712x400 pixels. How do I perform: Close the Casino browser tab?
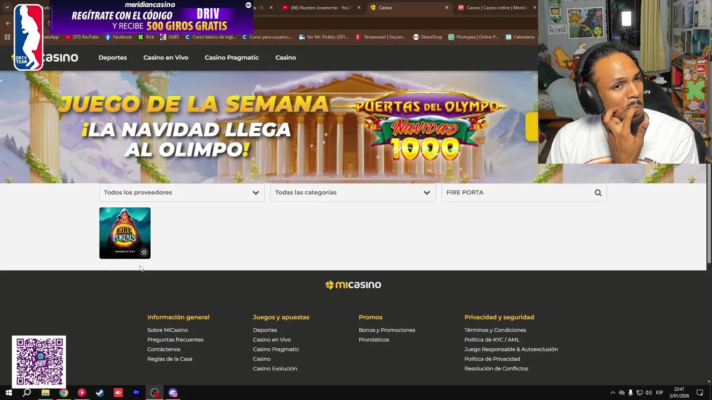click(447, 8)
